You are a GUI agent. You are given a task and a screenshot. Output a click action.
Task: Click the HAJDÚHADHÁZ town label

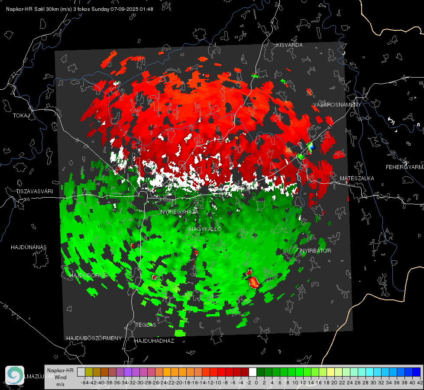[154, 341]
